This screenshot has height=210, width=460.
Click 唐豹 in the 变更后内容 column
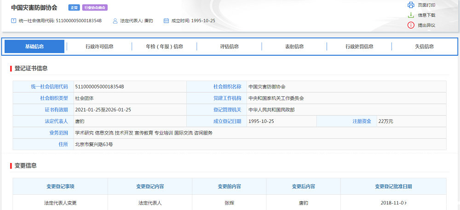point(303,203)
